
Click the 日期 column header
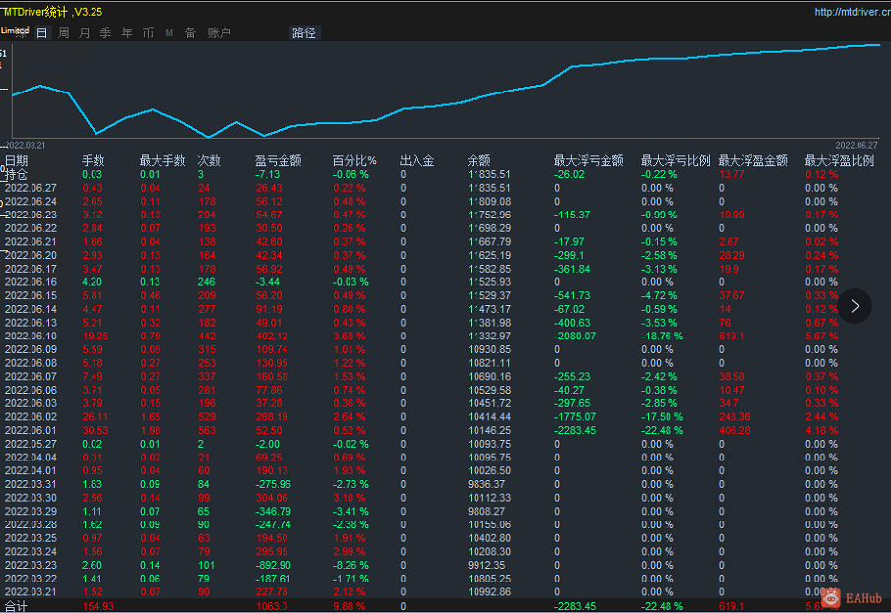tap(16, 160)
